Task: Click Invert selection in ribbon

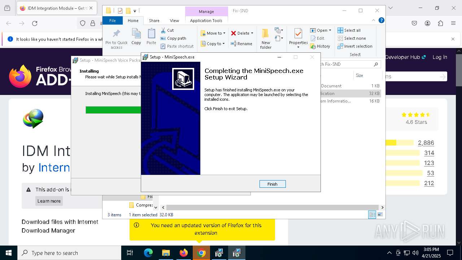Action: click(x=355, y=46)
